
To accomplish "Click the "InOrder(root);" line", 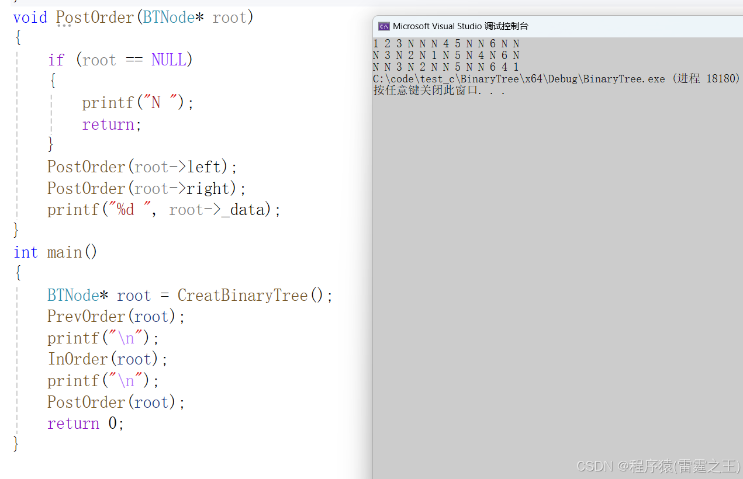I will [x=108, y=359].
